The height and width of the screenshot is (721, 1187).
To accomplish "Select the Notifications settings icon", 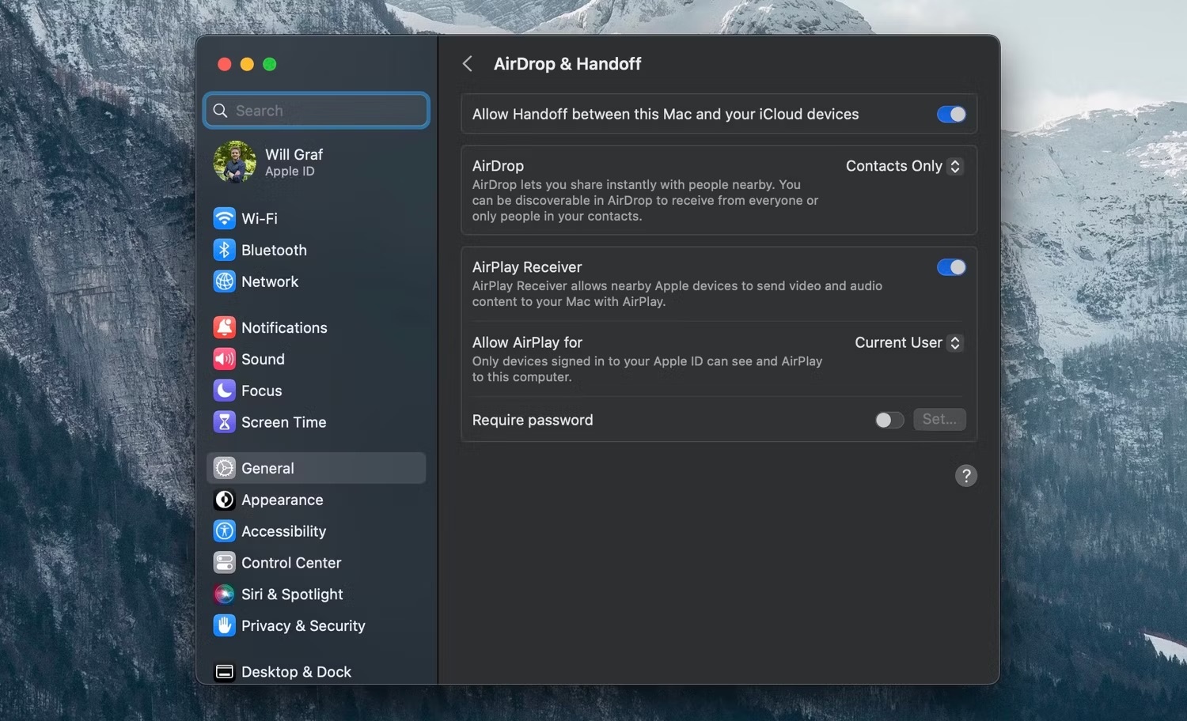I will tap(224, 327).
